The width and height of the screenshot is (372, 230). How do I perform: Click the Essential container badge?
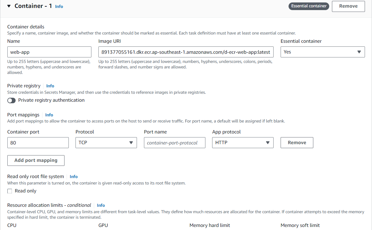309,6
